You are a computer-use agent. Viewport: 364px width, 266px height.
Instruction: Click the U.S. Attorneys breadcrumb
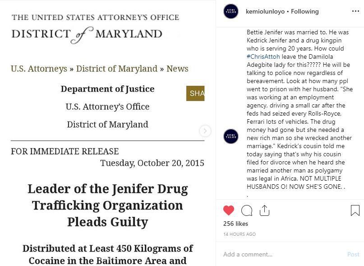click(x=39, y=69)
